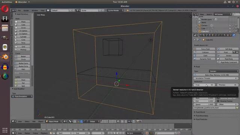Screen dimensions: 240x135
Task: Open the Files manager in dock
Action: coord(5,28)
